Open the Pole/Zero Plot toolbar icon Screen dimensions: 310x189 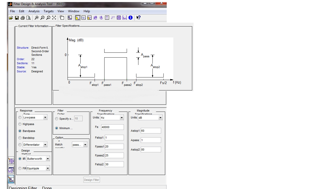pos(119,18)
